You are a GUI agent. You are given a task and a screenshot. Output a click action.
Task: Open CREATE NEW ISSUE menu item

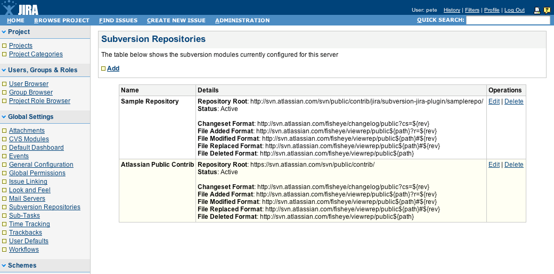pos(176,20)
